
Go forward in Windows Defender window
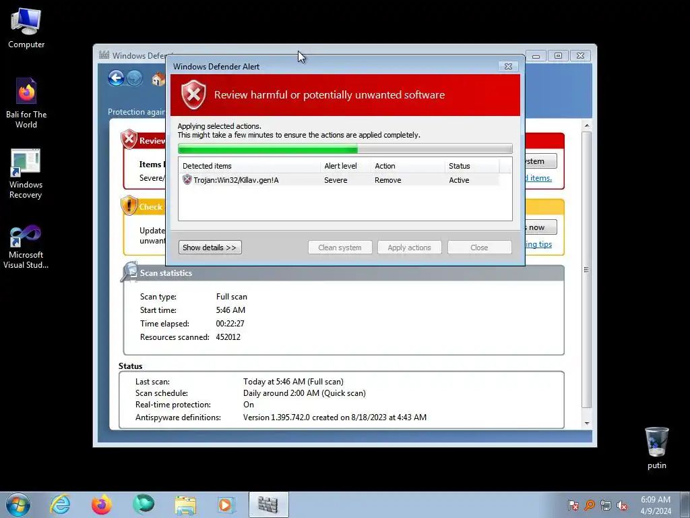tap(135, 78)
